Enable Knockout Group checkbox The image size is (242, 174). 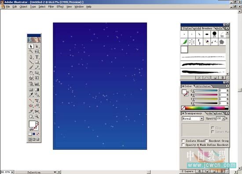(207, 141)
